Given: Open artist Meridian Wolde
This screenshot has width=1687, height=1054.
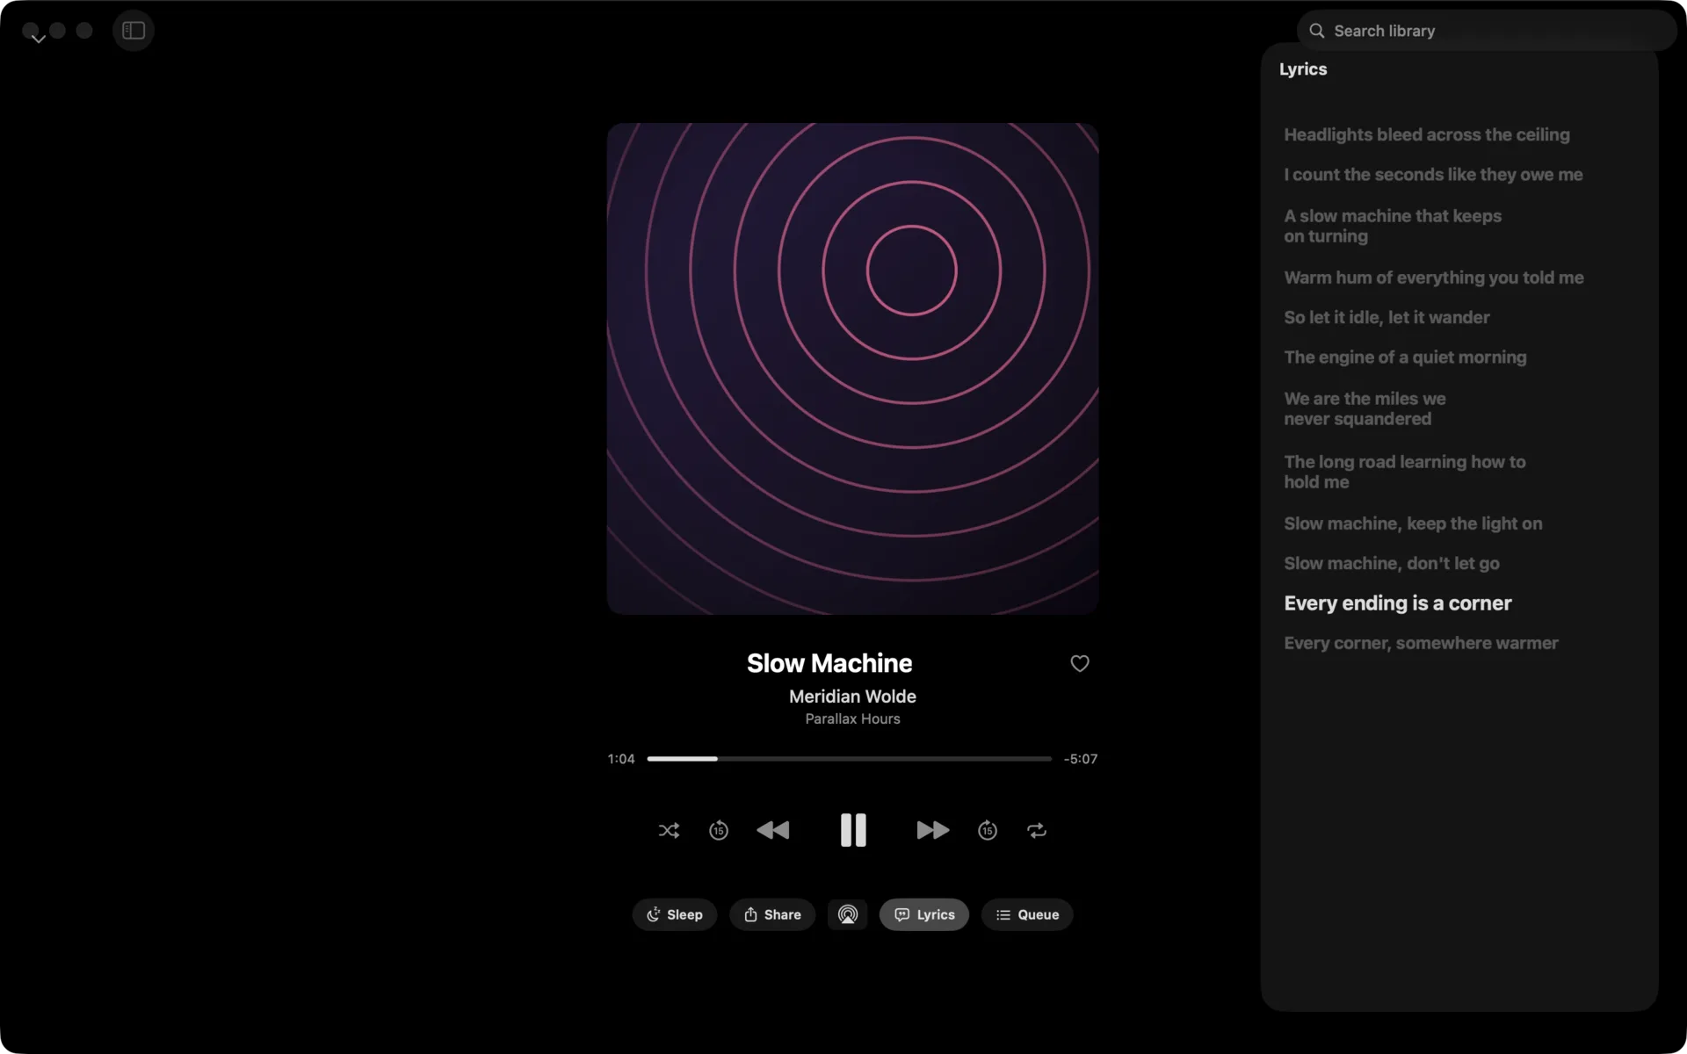Looking at the screenshot, I should pyautogui.click(x=852, y=697).
